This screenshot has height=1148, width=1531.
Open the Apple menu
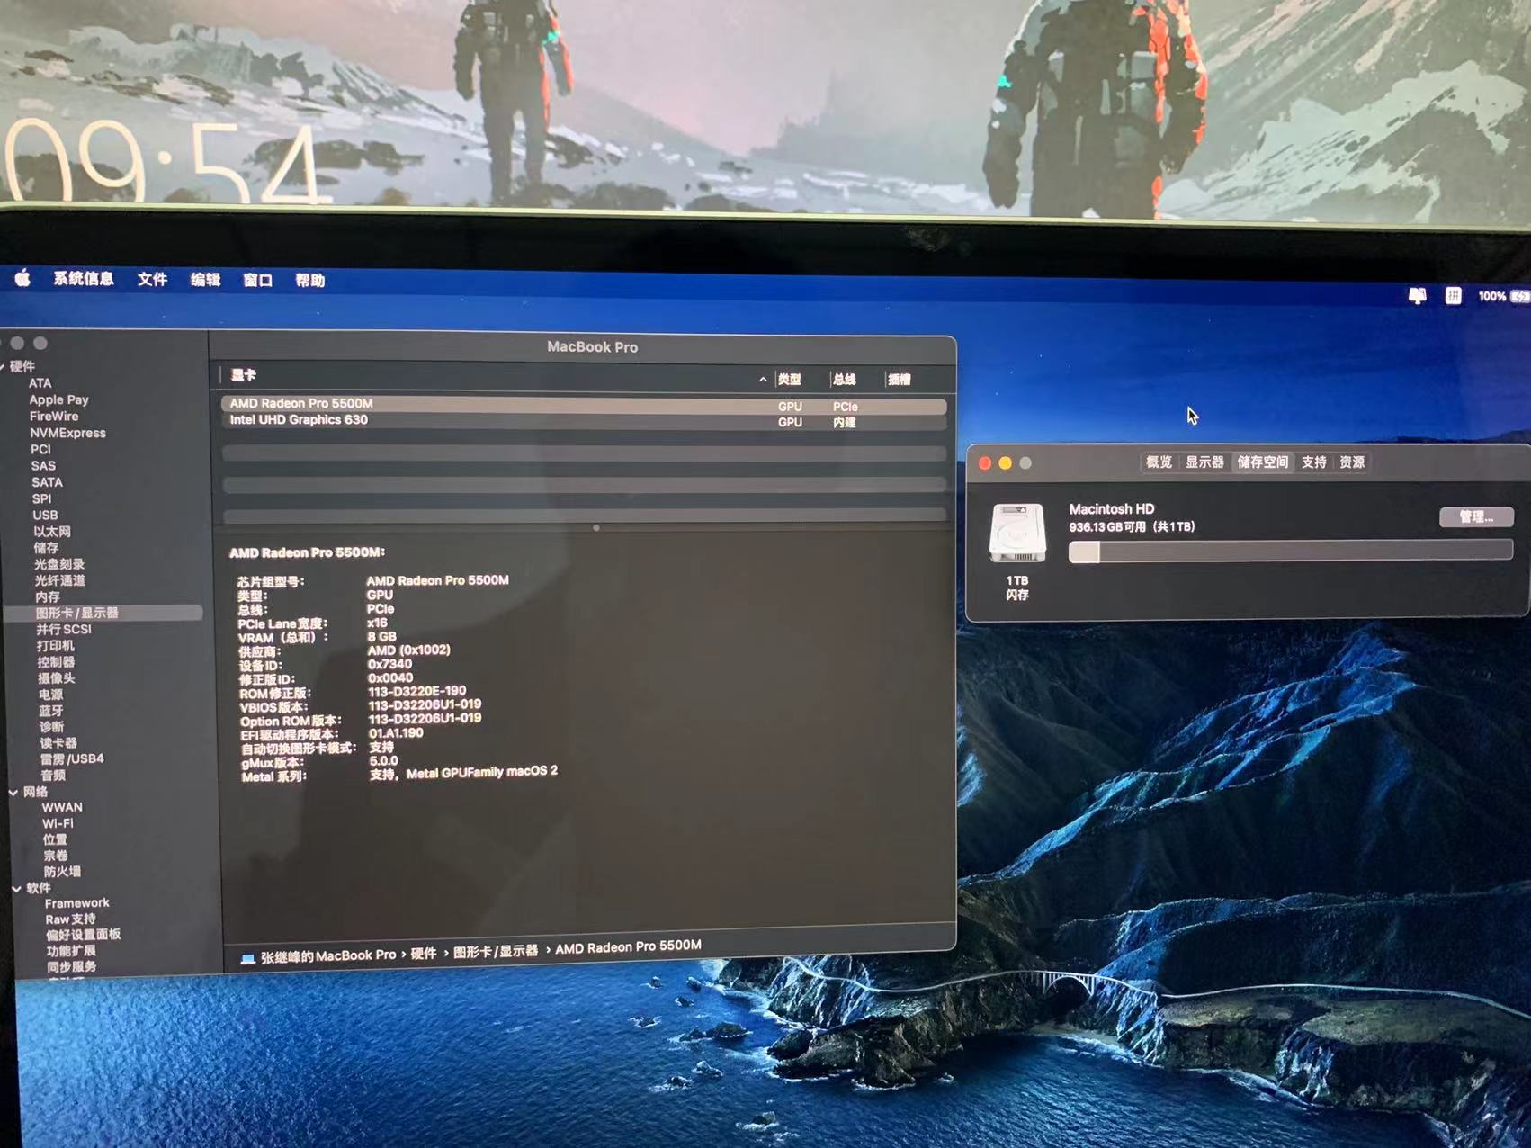click(x=22, y=278)
